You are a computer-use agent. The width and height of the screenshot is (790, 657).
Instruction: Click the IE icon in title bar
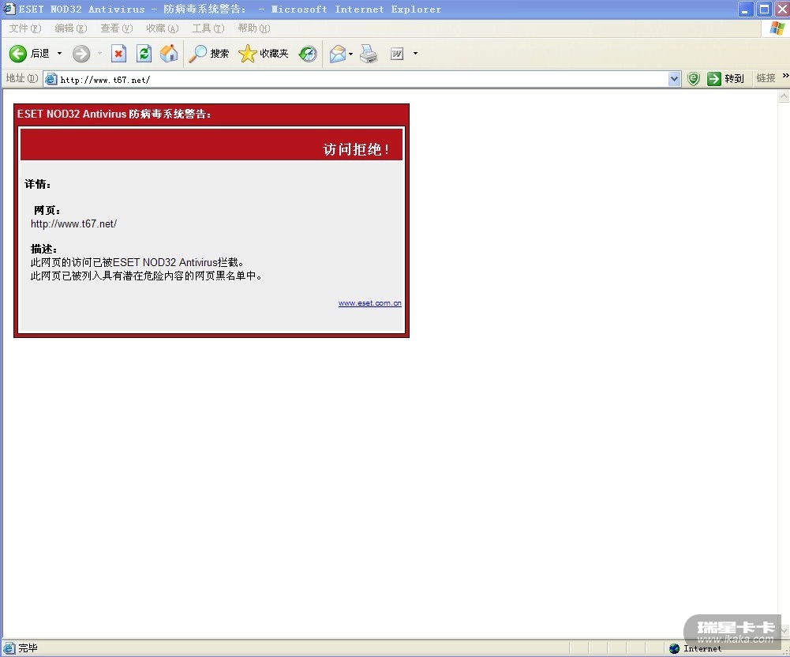point(9,9)
